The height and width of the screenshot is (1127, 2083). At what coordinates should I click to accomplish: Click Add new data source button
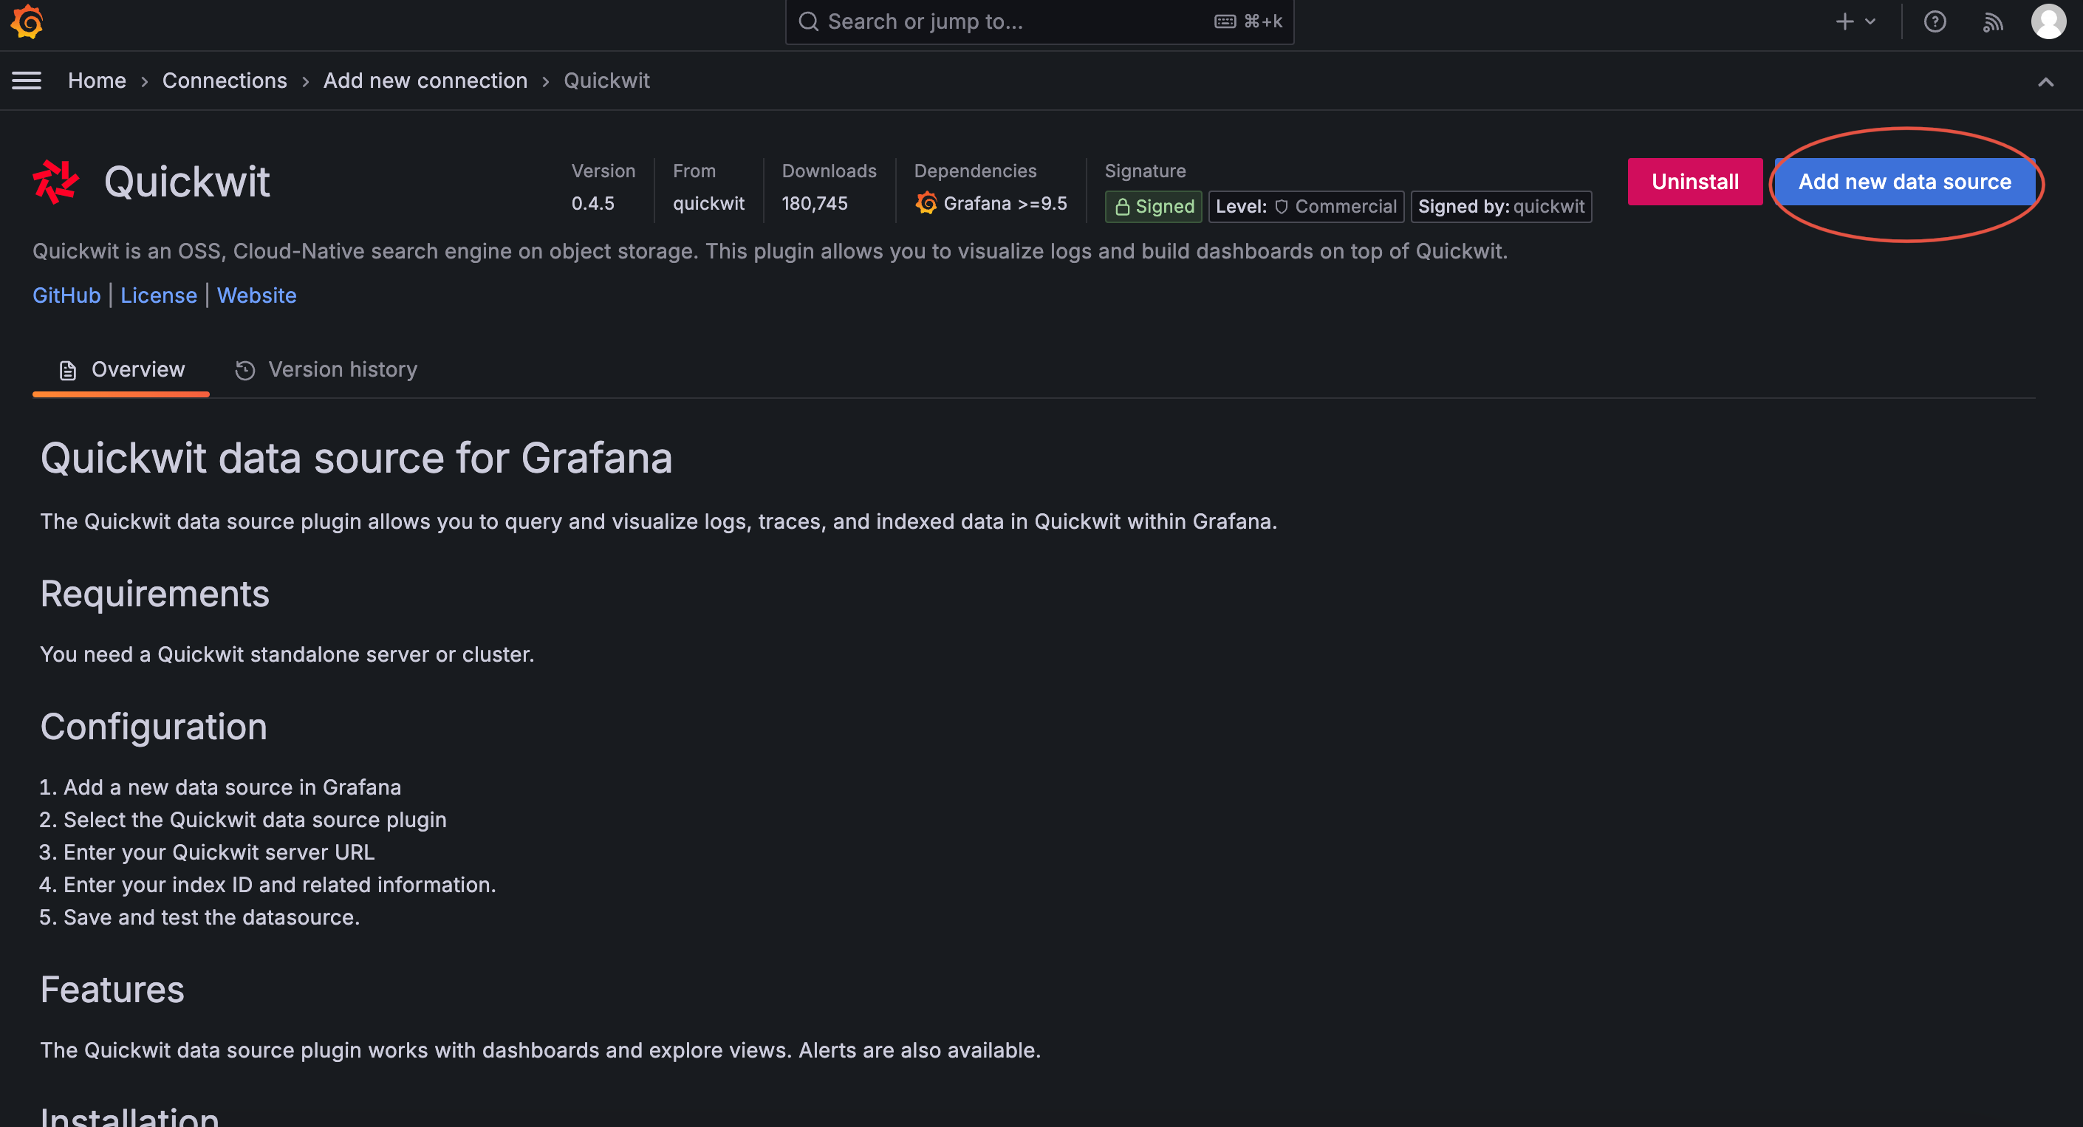click(x=1904, y=182)
